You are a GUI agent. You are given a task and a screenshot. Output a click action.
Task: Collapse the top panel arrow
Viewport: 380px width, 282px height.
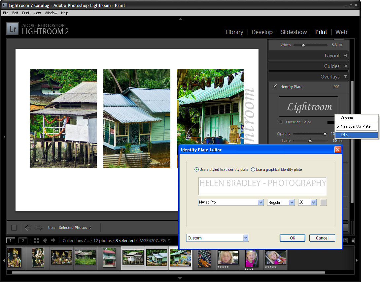tap(180, 19)
